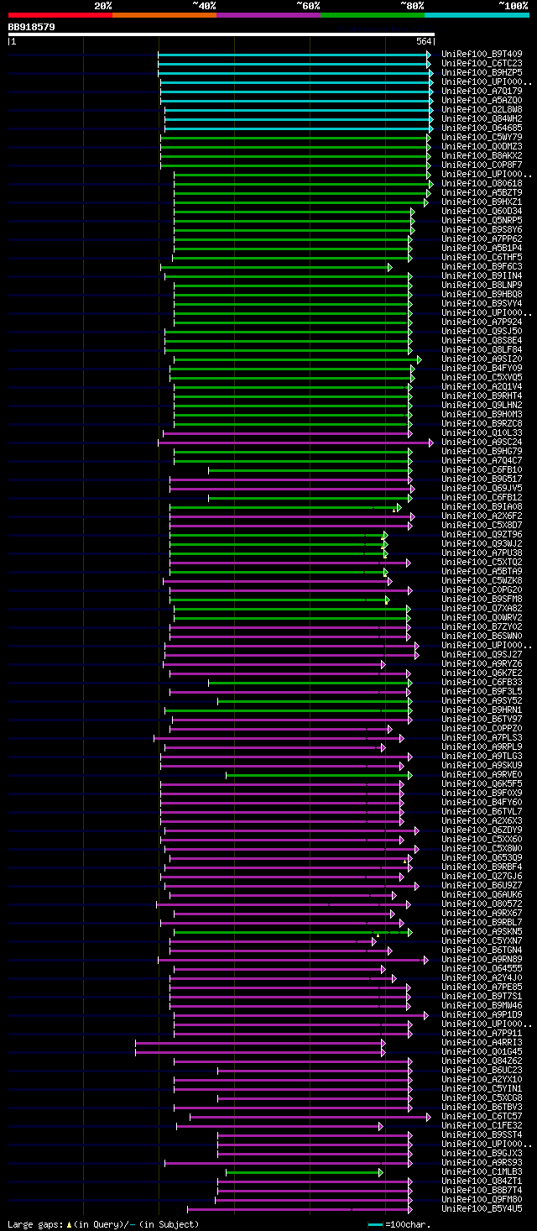Select hit label UniRef100_A7PU38
The width and height of the screenshot is (537, 1231).
(482, 553)
